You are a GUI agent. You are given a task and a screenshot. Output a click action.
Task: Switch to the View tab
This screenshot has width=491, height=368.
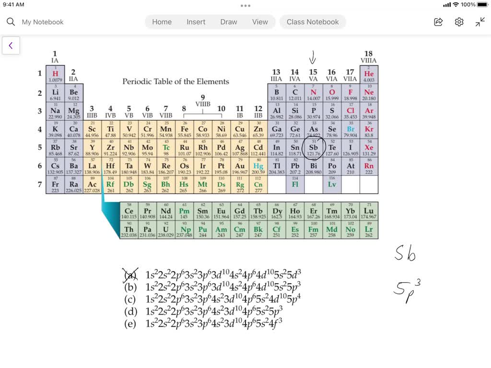(260, 22)
